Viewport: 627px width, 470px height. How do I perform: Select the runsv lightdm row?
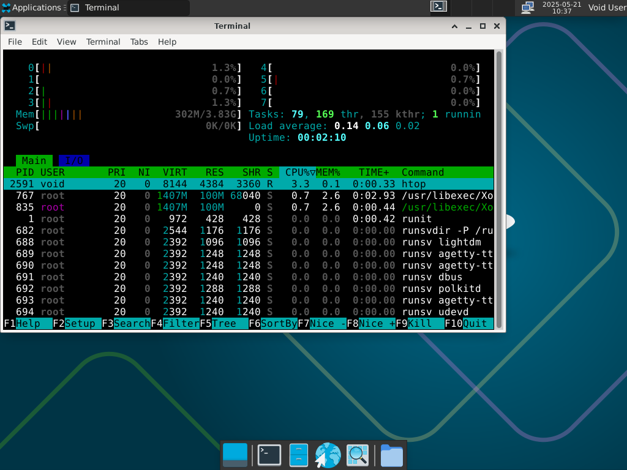(249, 242)
